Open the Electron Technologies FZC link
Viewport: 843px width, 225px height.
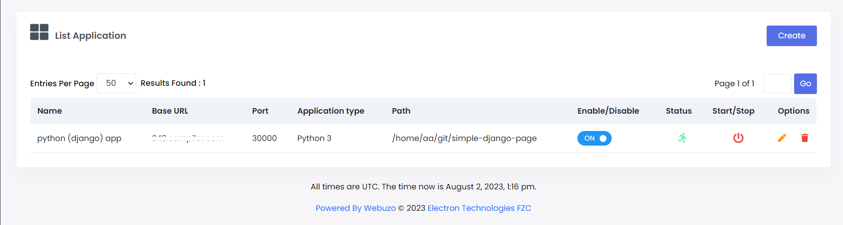point(479,208)
